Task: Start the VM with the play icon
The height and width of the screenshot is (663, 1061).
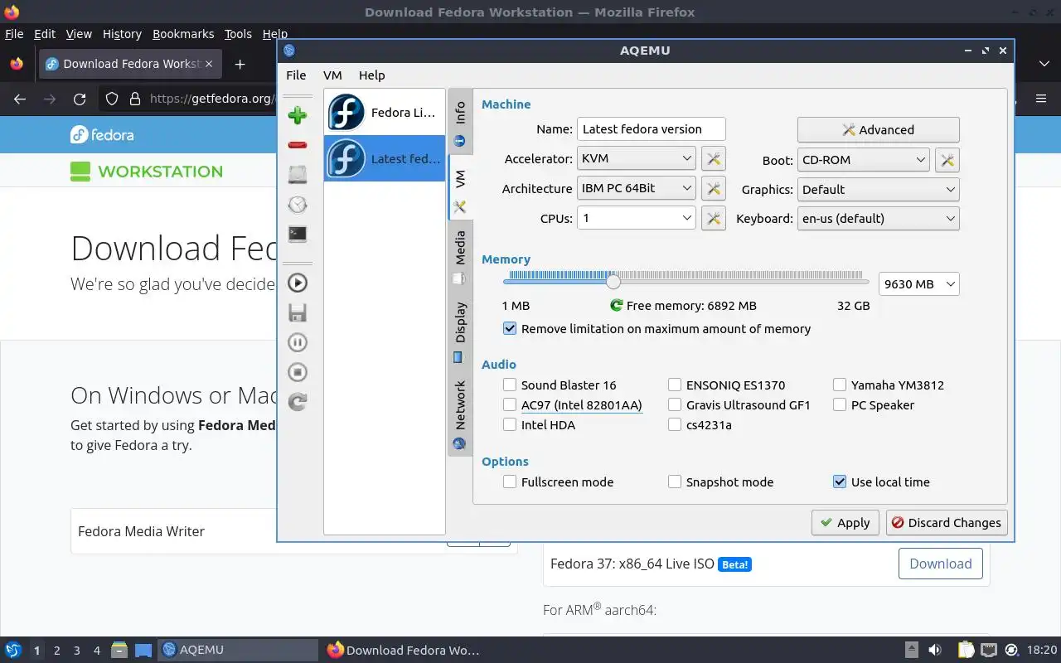Action: (x=298, y=283)
